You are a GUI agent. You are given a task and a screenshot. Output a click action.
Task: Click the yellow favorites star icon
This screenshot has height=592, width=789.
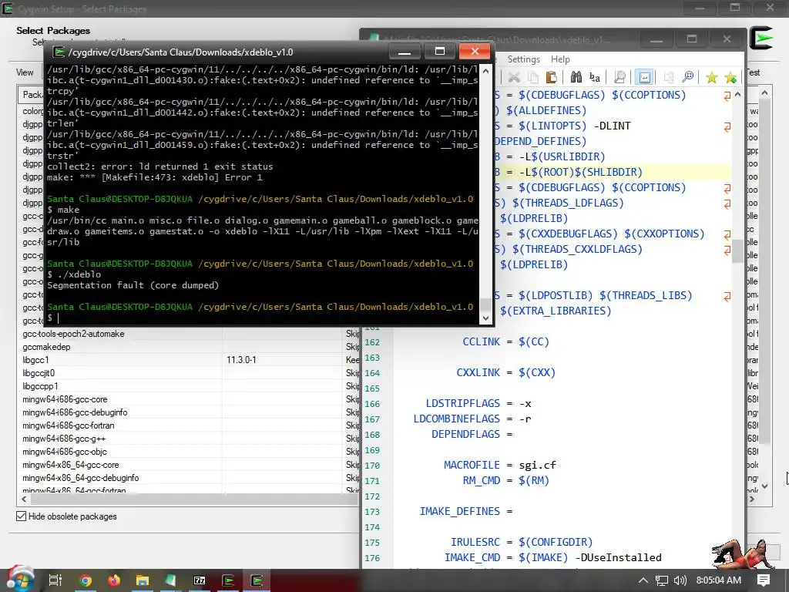click(x=711, y=77)
